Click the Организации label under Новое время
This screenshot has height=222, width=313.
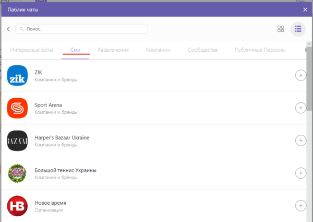(49, 210)
